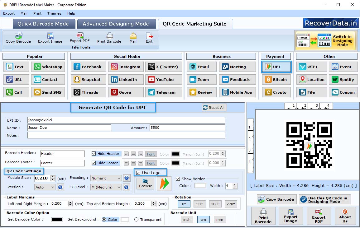
Task: Choose the Bitcoin payment QR type
Action: (x=276, y=80)
